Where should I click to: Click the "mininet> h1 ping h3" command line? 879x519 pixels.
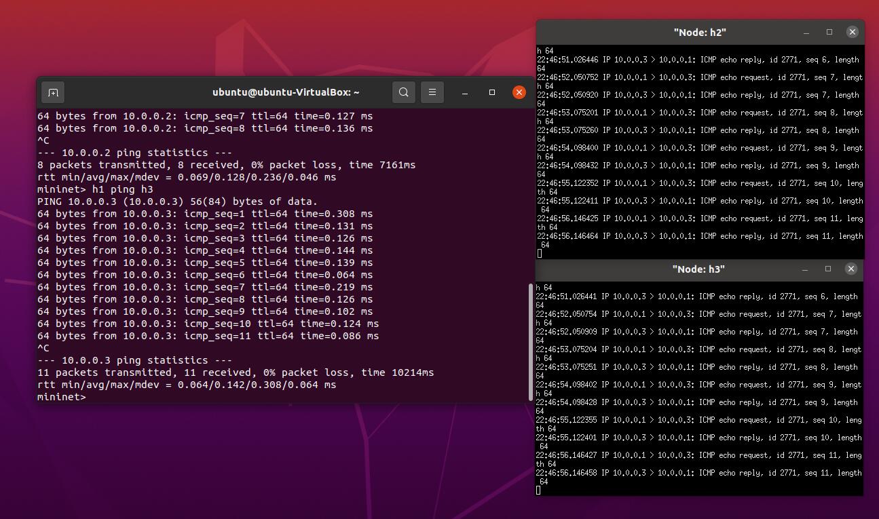[x=95, y=189]
